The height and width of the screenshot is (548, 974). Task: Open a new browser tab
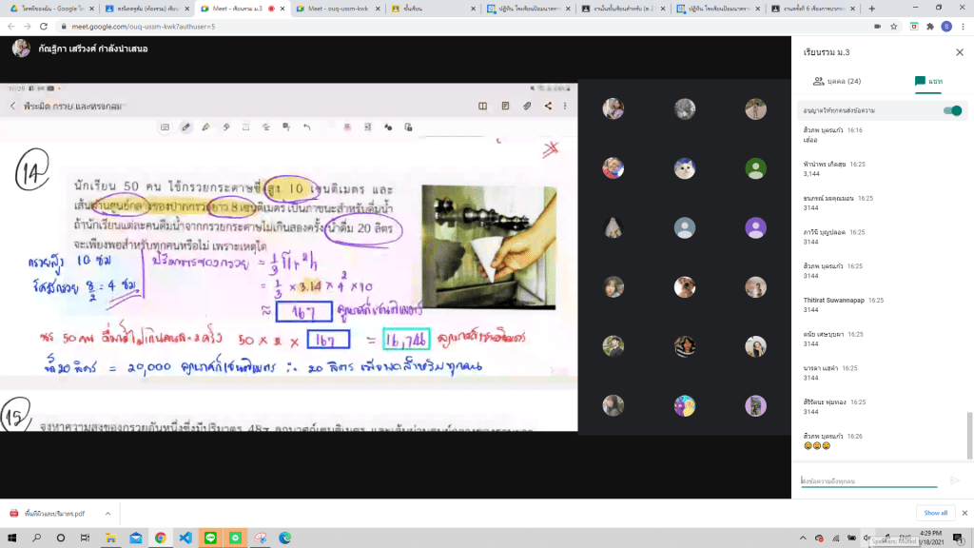[x=872, y=8]
